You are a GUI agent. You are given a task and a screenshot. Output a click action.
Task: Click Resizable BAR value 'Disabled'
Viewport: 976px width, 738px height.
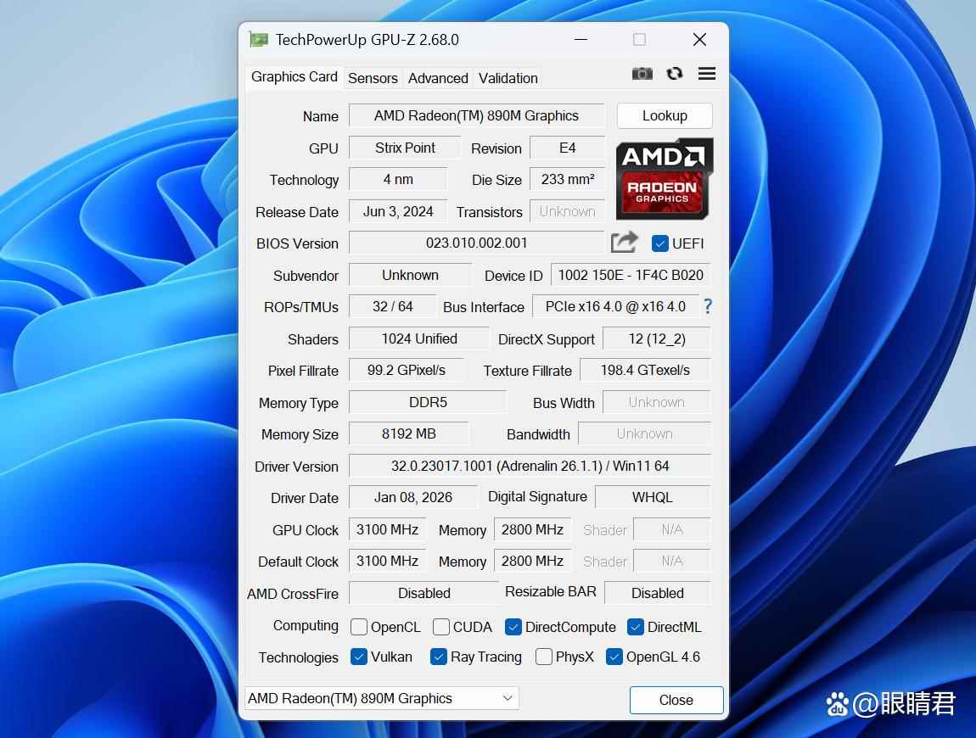coord(657,593)
